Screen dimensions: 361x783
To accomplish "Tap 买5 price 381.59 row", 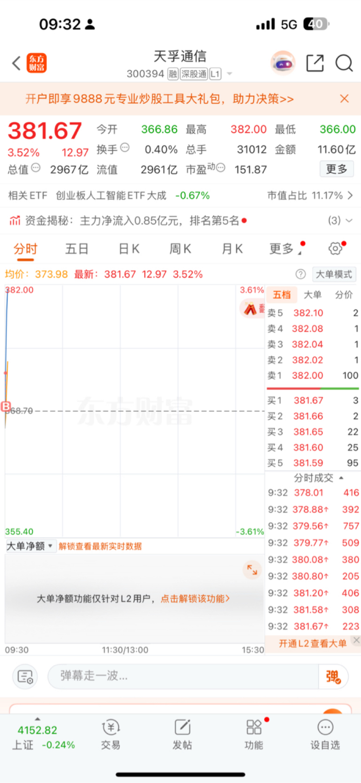I will click(313, 463).
